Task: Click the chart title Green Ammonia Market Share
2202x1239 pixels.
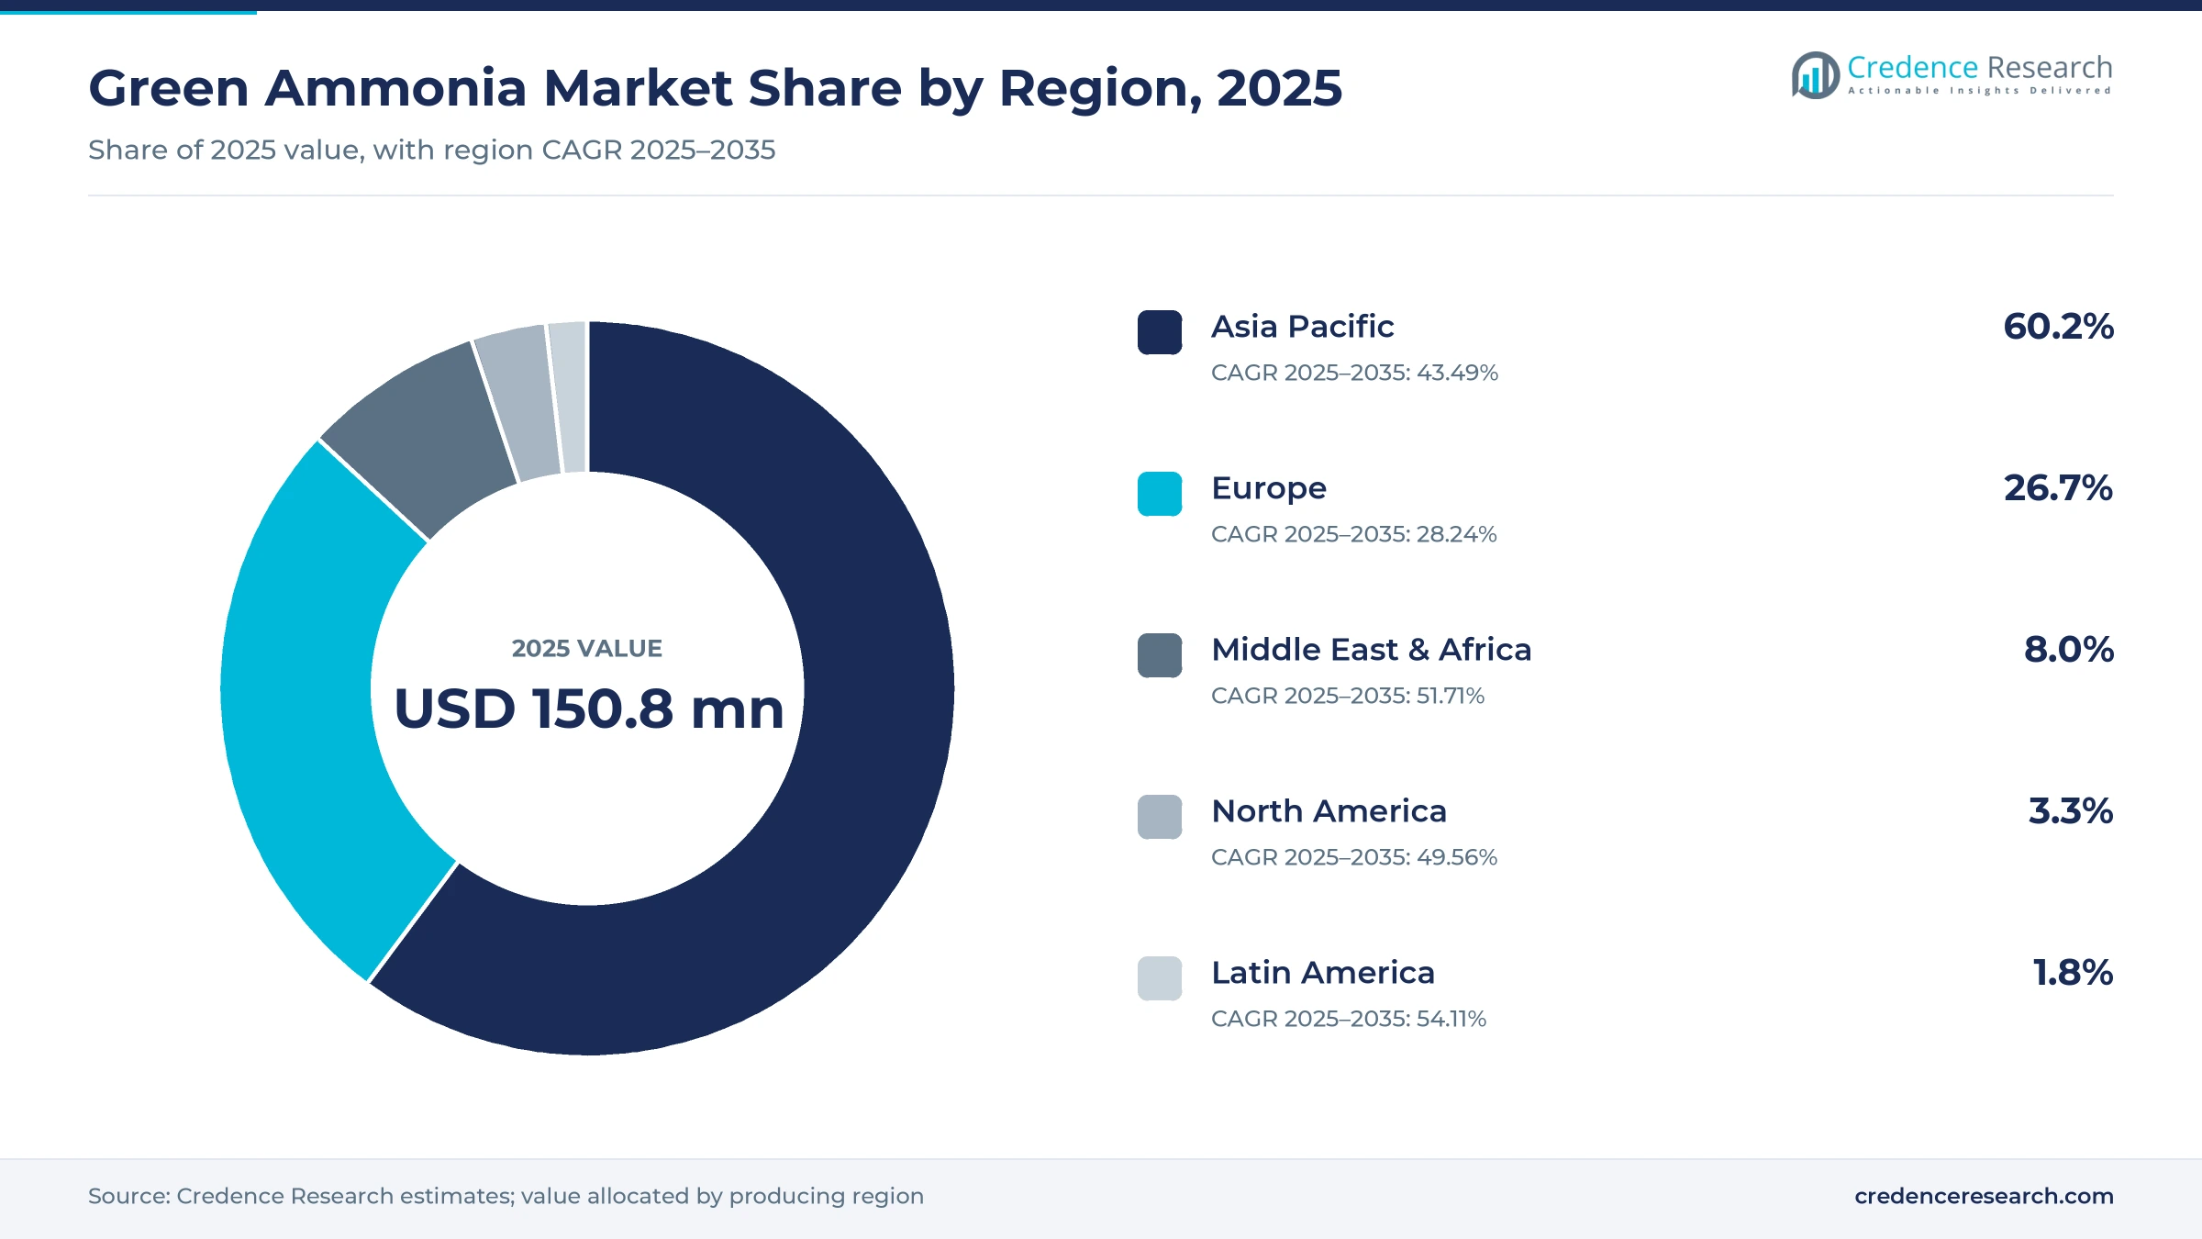Action: (x=715, y=89)
